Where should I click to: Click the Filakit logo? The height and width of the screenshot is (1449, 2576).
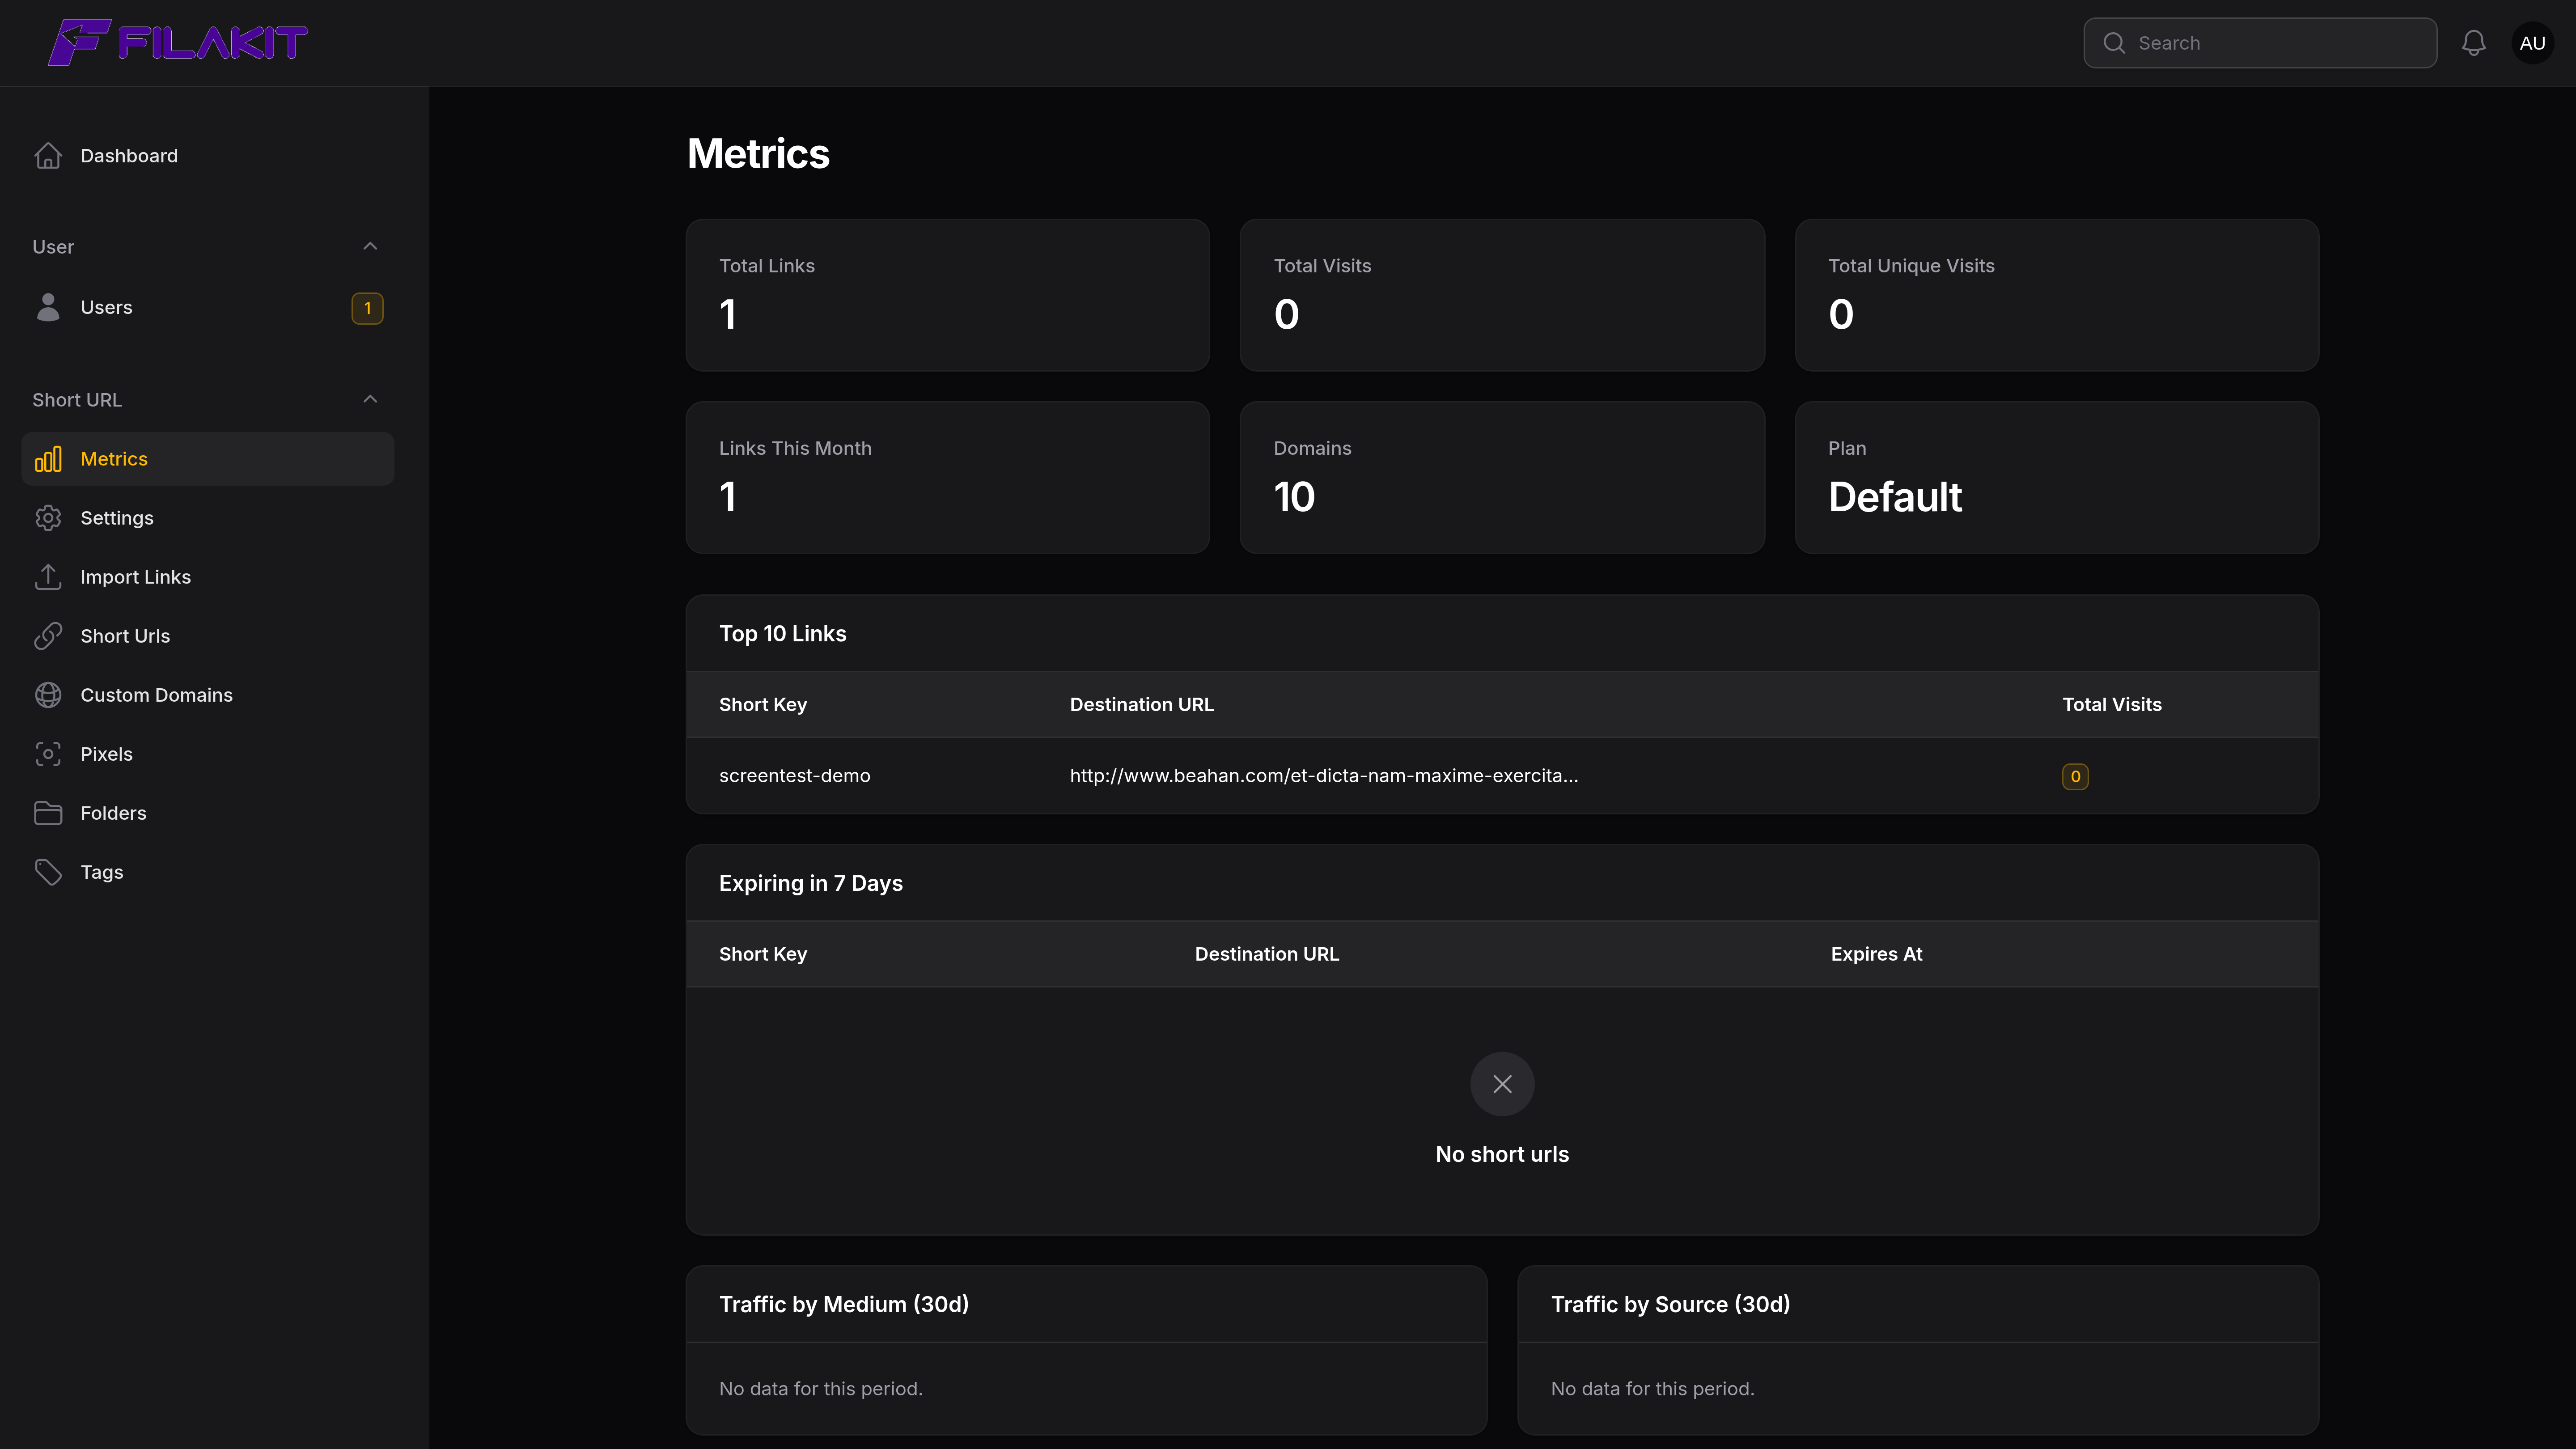[178, 42]
